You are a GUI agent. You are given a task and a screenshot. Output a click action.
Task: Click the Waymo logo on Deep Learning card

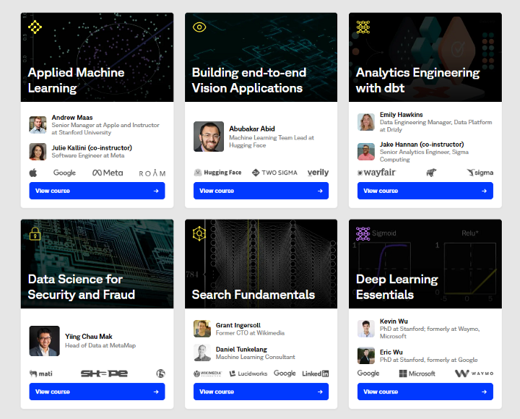[x=474, y=373]
